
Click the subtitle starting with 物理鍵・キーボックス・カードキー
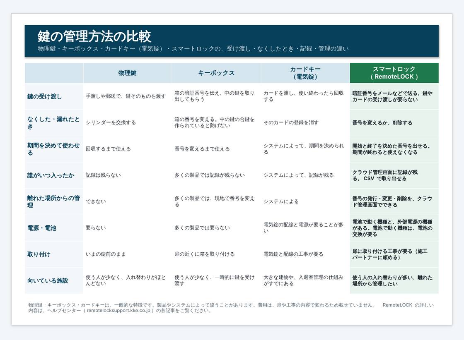click(193, 49)
